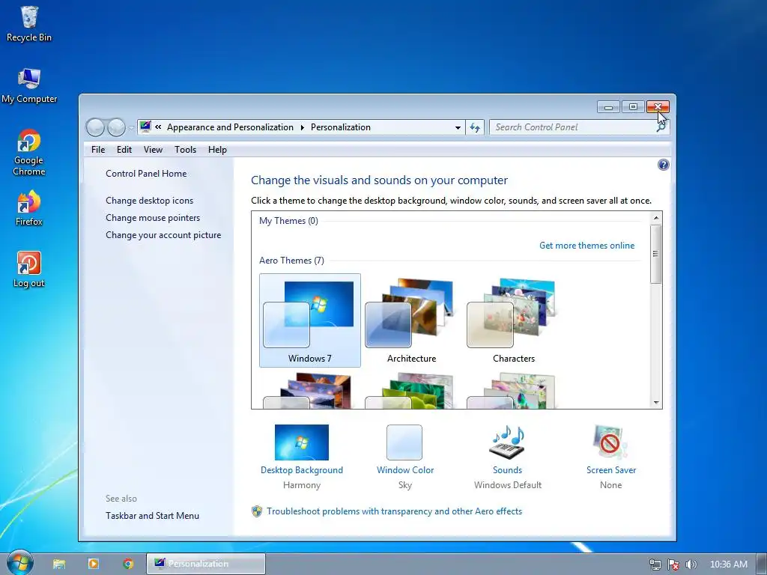This screenshot has height=575, width=767.
Task: Open the Edit menu
Action: (x=124, y=150)
